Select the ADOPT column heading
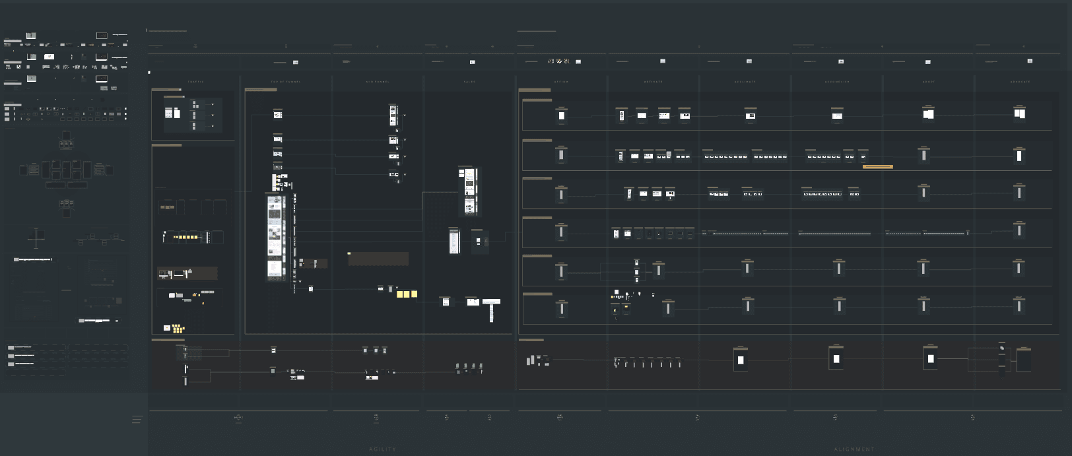 point(929,82)
